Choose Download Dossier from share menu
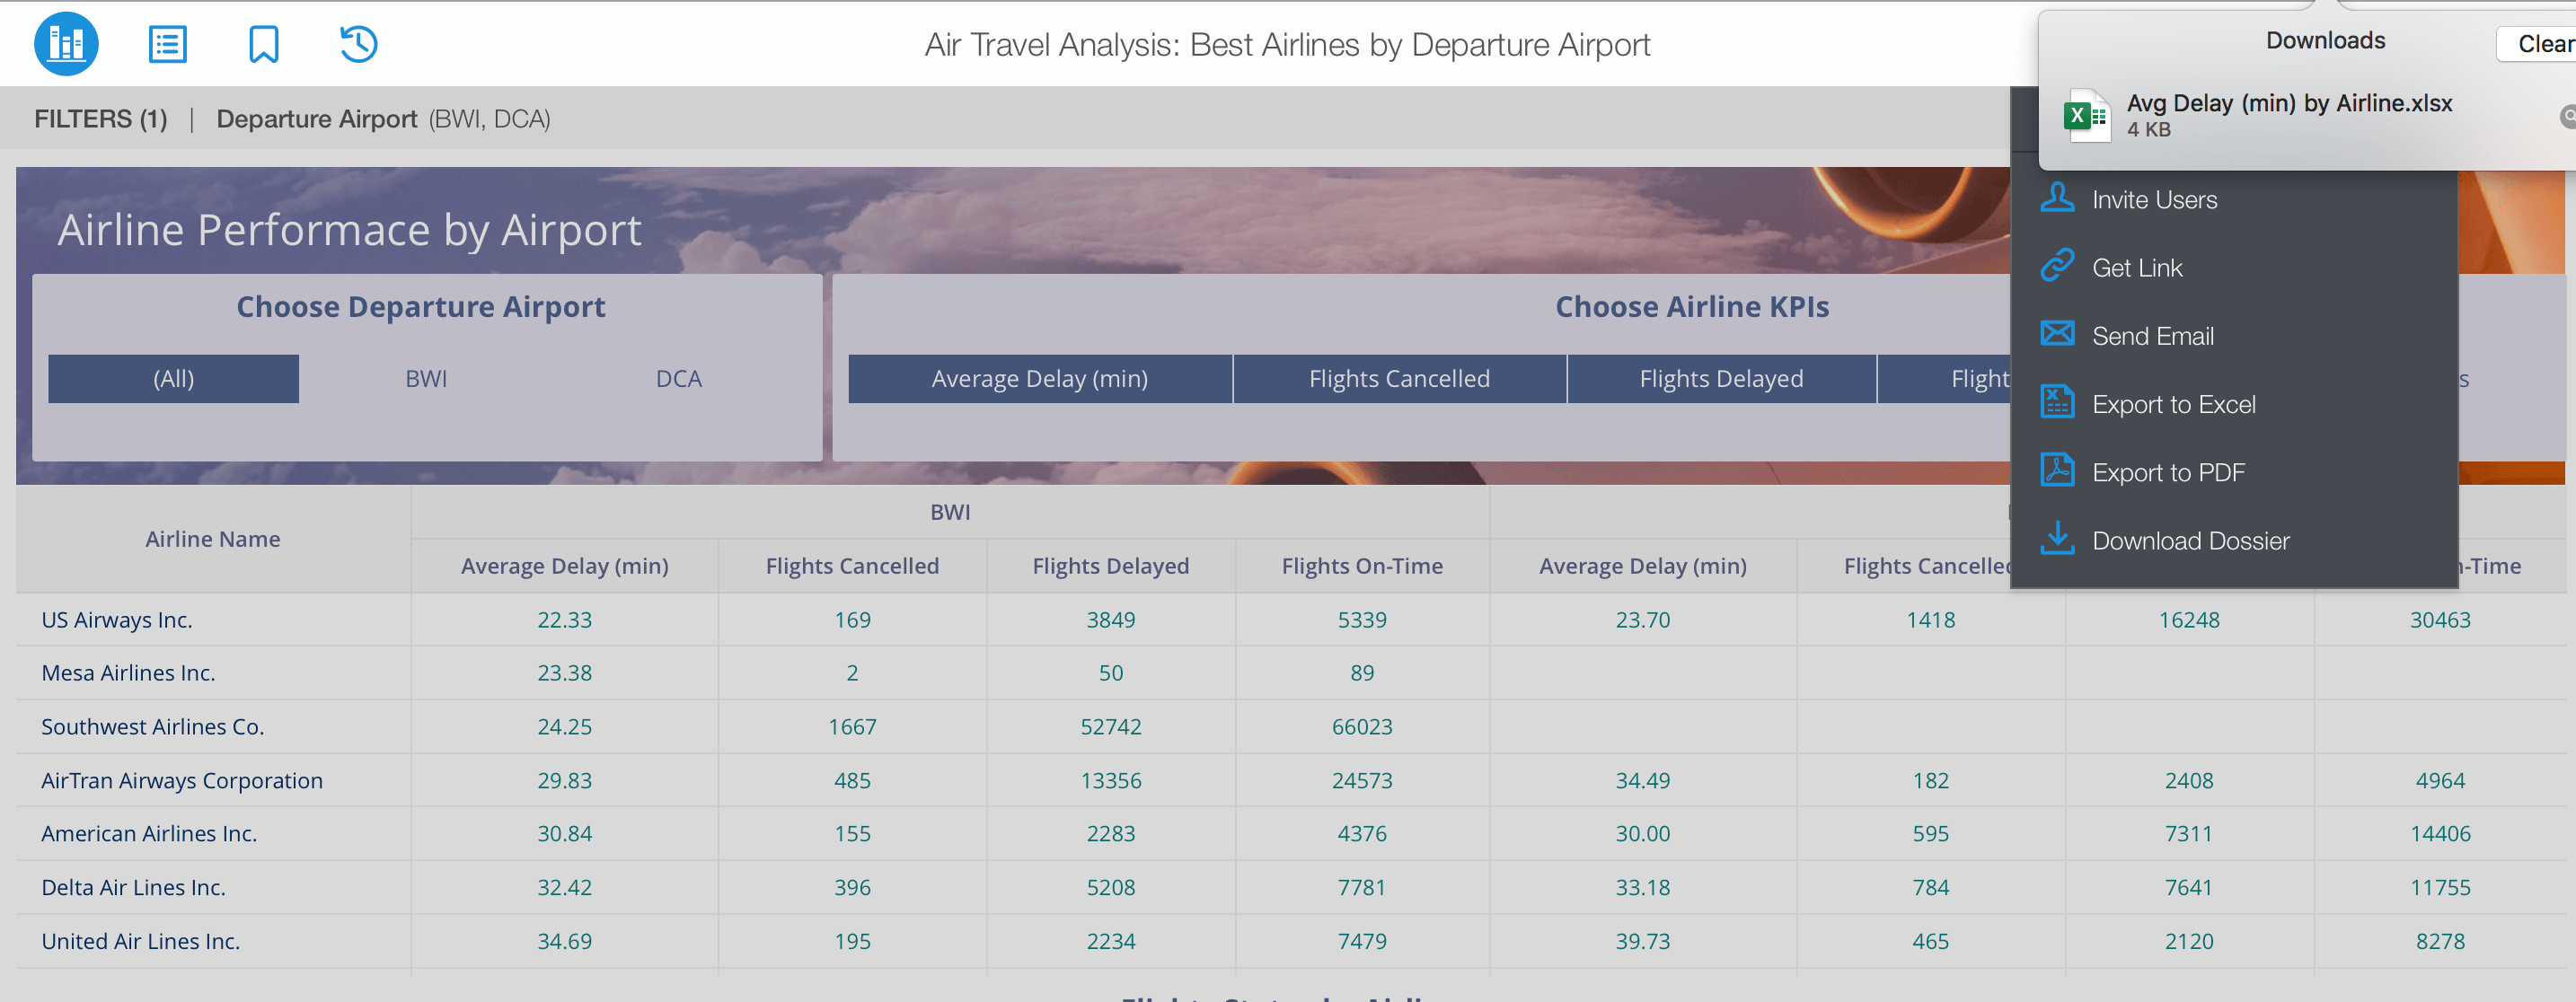This screenshot has height=1002, width=2576. 2190,541
